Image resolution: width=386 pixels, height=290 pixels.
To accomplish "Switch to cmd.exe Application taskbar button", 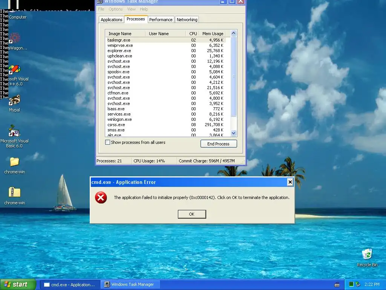I will pos(70,285).
